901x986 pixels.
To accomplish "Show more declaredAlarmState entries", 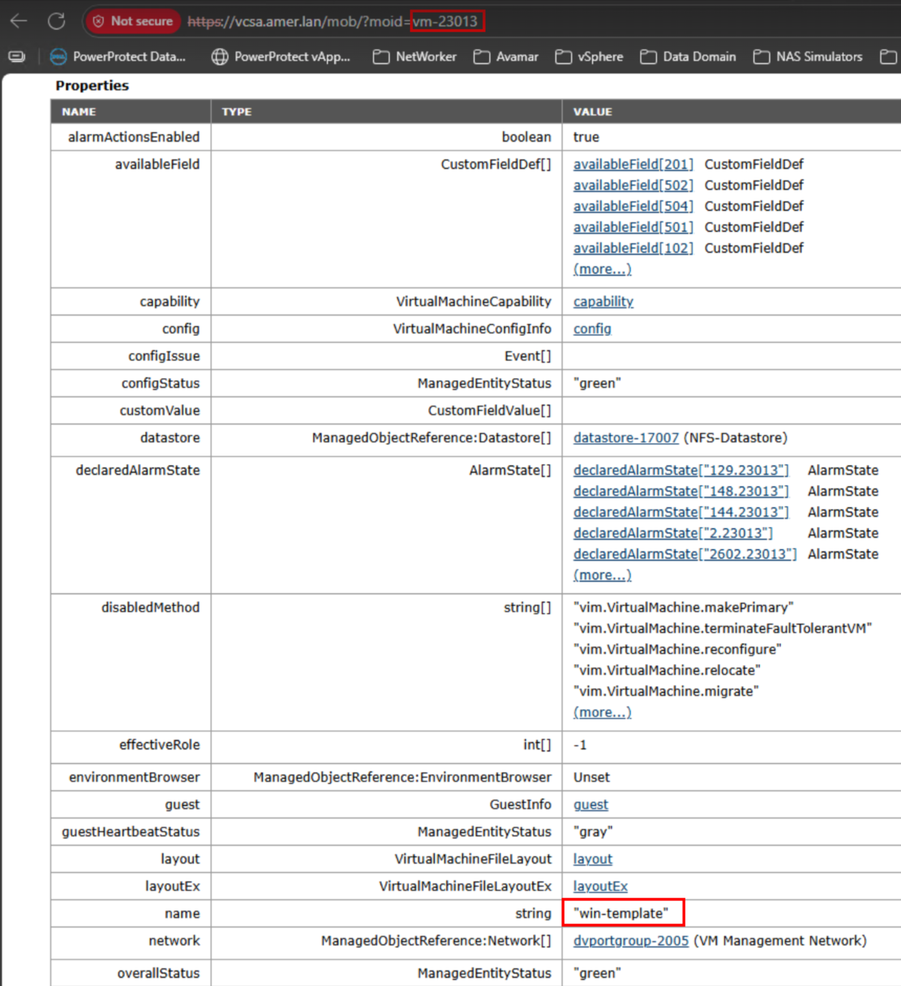I will pos(602,575).
